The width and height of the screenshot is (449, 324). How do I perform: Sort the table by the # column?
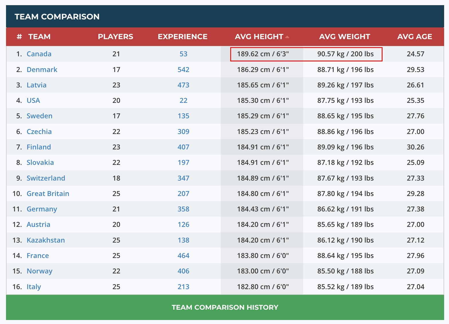coord(19,37)
